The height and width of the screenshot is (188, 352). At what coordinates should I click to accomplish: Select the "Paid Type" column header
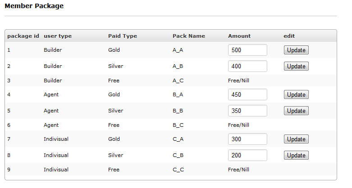(123, 36)
